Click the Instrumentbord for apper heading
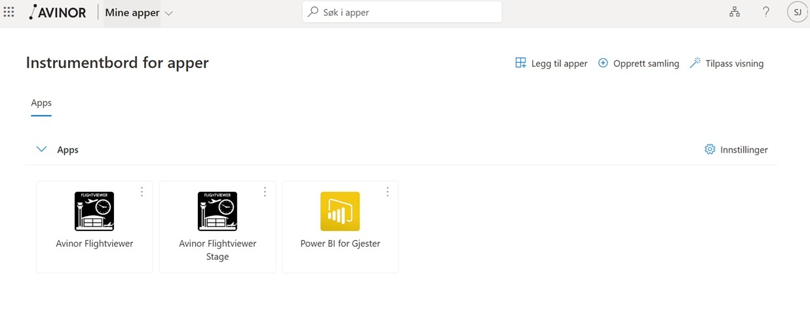The width and height of the screenshot is (810, 309). [117, 63]
